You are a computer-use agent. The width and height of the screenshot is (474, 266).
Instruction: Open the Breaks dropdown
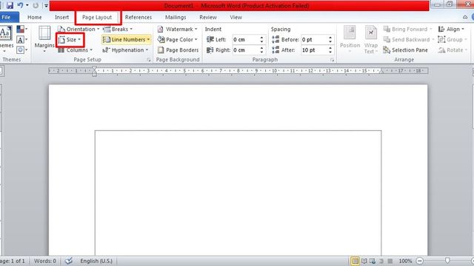tap(118, 29)
